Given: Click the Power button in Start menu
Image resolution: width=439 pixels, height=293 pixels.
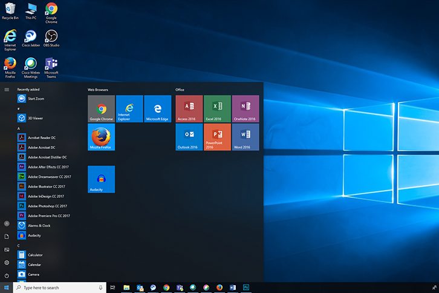Looking at the screenshot, I should [x=7, y=275].
